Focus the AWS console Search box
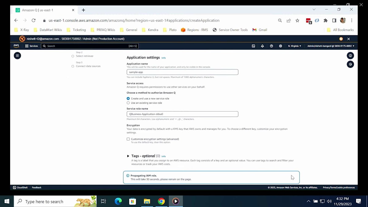The height and width of the screenshot is (207, 368). pos(90,46)
